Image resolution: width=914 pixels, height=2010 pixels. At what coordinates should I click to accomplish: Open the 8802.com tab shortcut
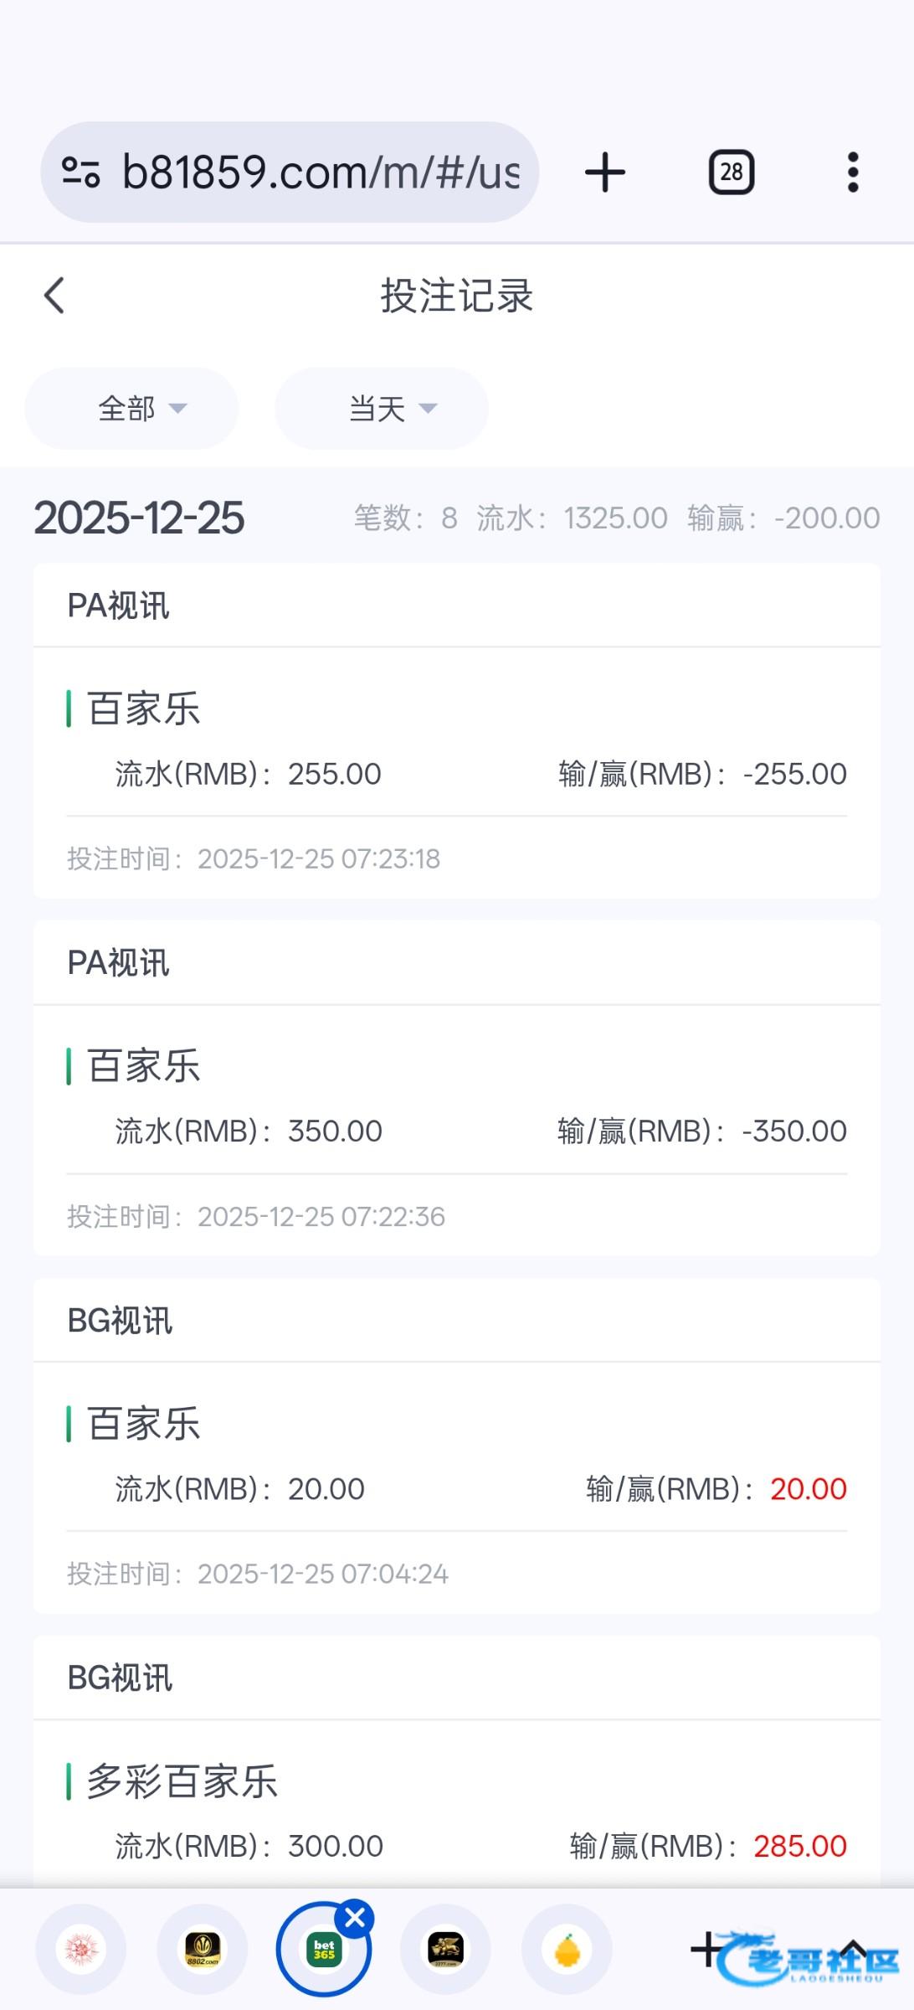tap(203, 1950)
